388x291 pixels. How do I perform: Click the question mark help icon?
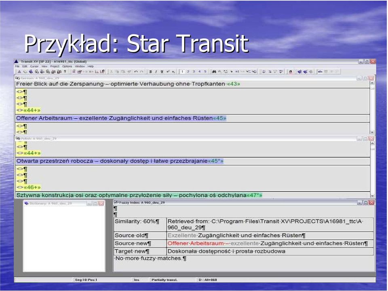(65, 72)
